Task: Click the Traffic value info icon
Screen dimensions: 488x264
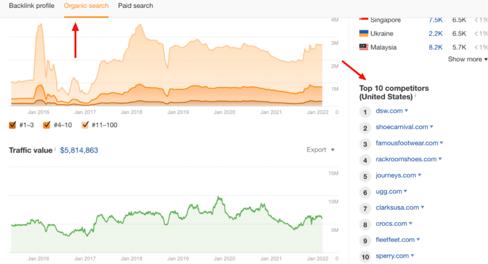Action: click(x=55, y=149)
